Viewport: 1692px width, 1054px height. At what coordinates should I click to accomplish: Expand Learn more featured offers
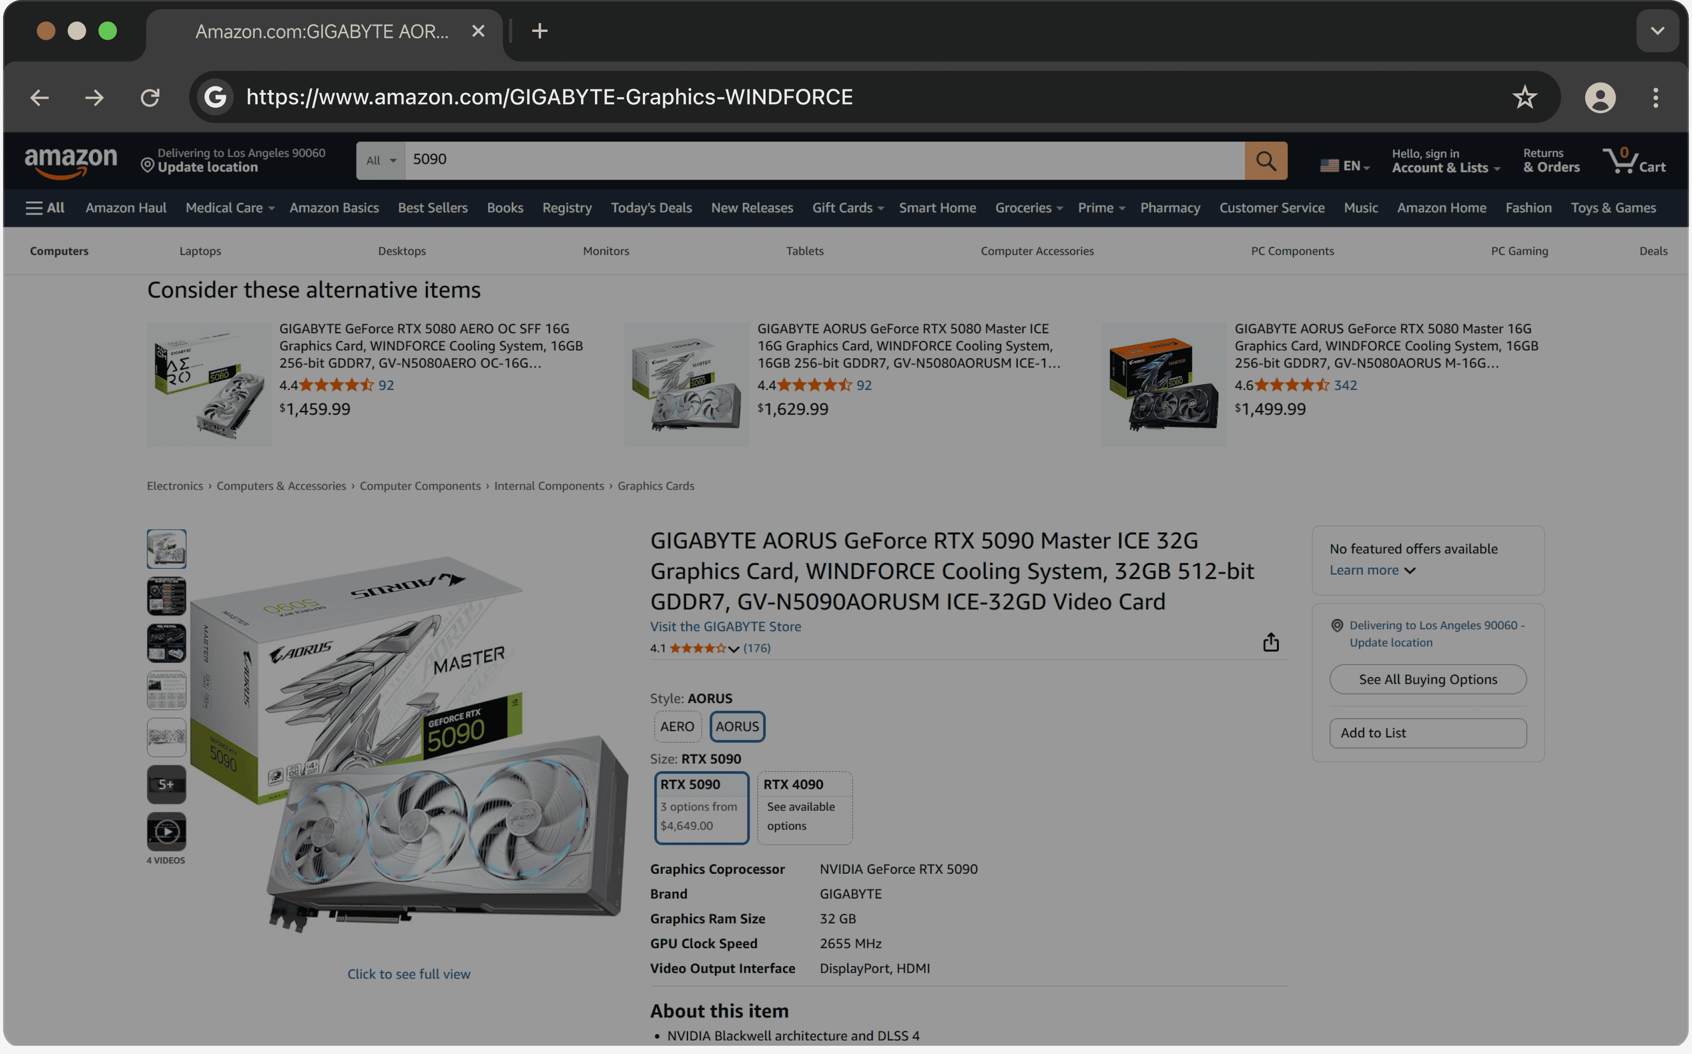click(1371, 570)
